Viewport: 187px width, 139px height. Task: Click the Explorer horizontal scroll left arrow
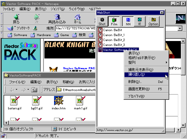tap(6, 123)
